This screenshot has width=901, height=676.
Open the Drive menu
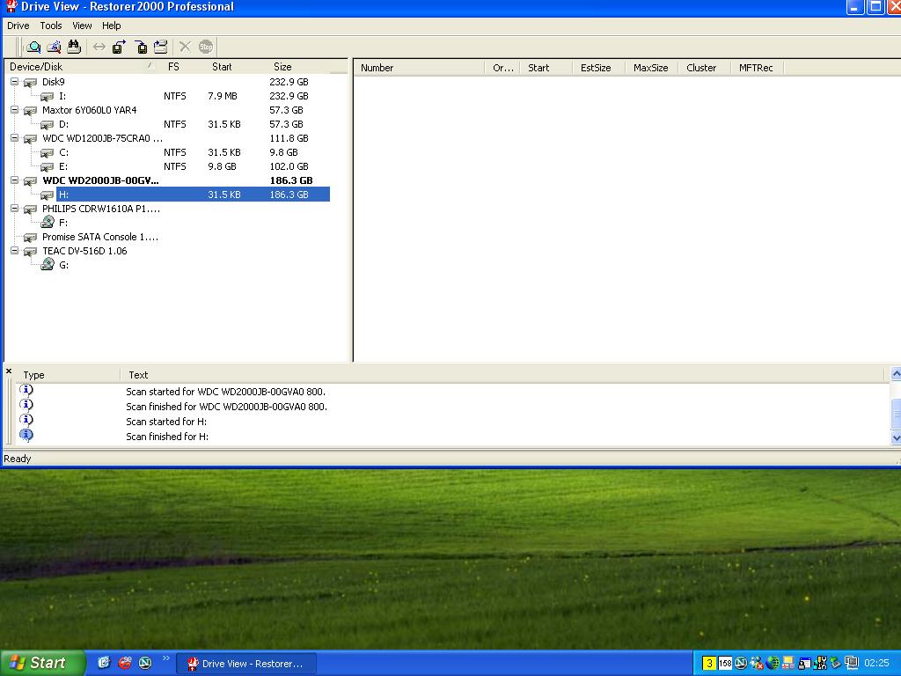[18, 26]
